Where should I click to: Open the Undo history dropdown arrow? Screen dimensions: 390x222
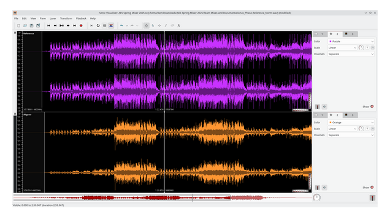click(126, 26)
